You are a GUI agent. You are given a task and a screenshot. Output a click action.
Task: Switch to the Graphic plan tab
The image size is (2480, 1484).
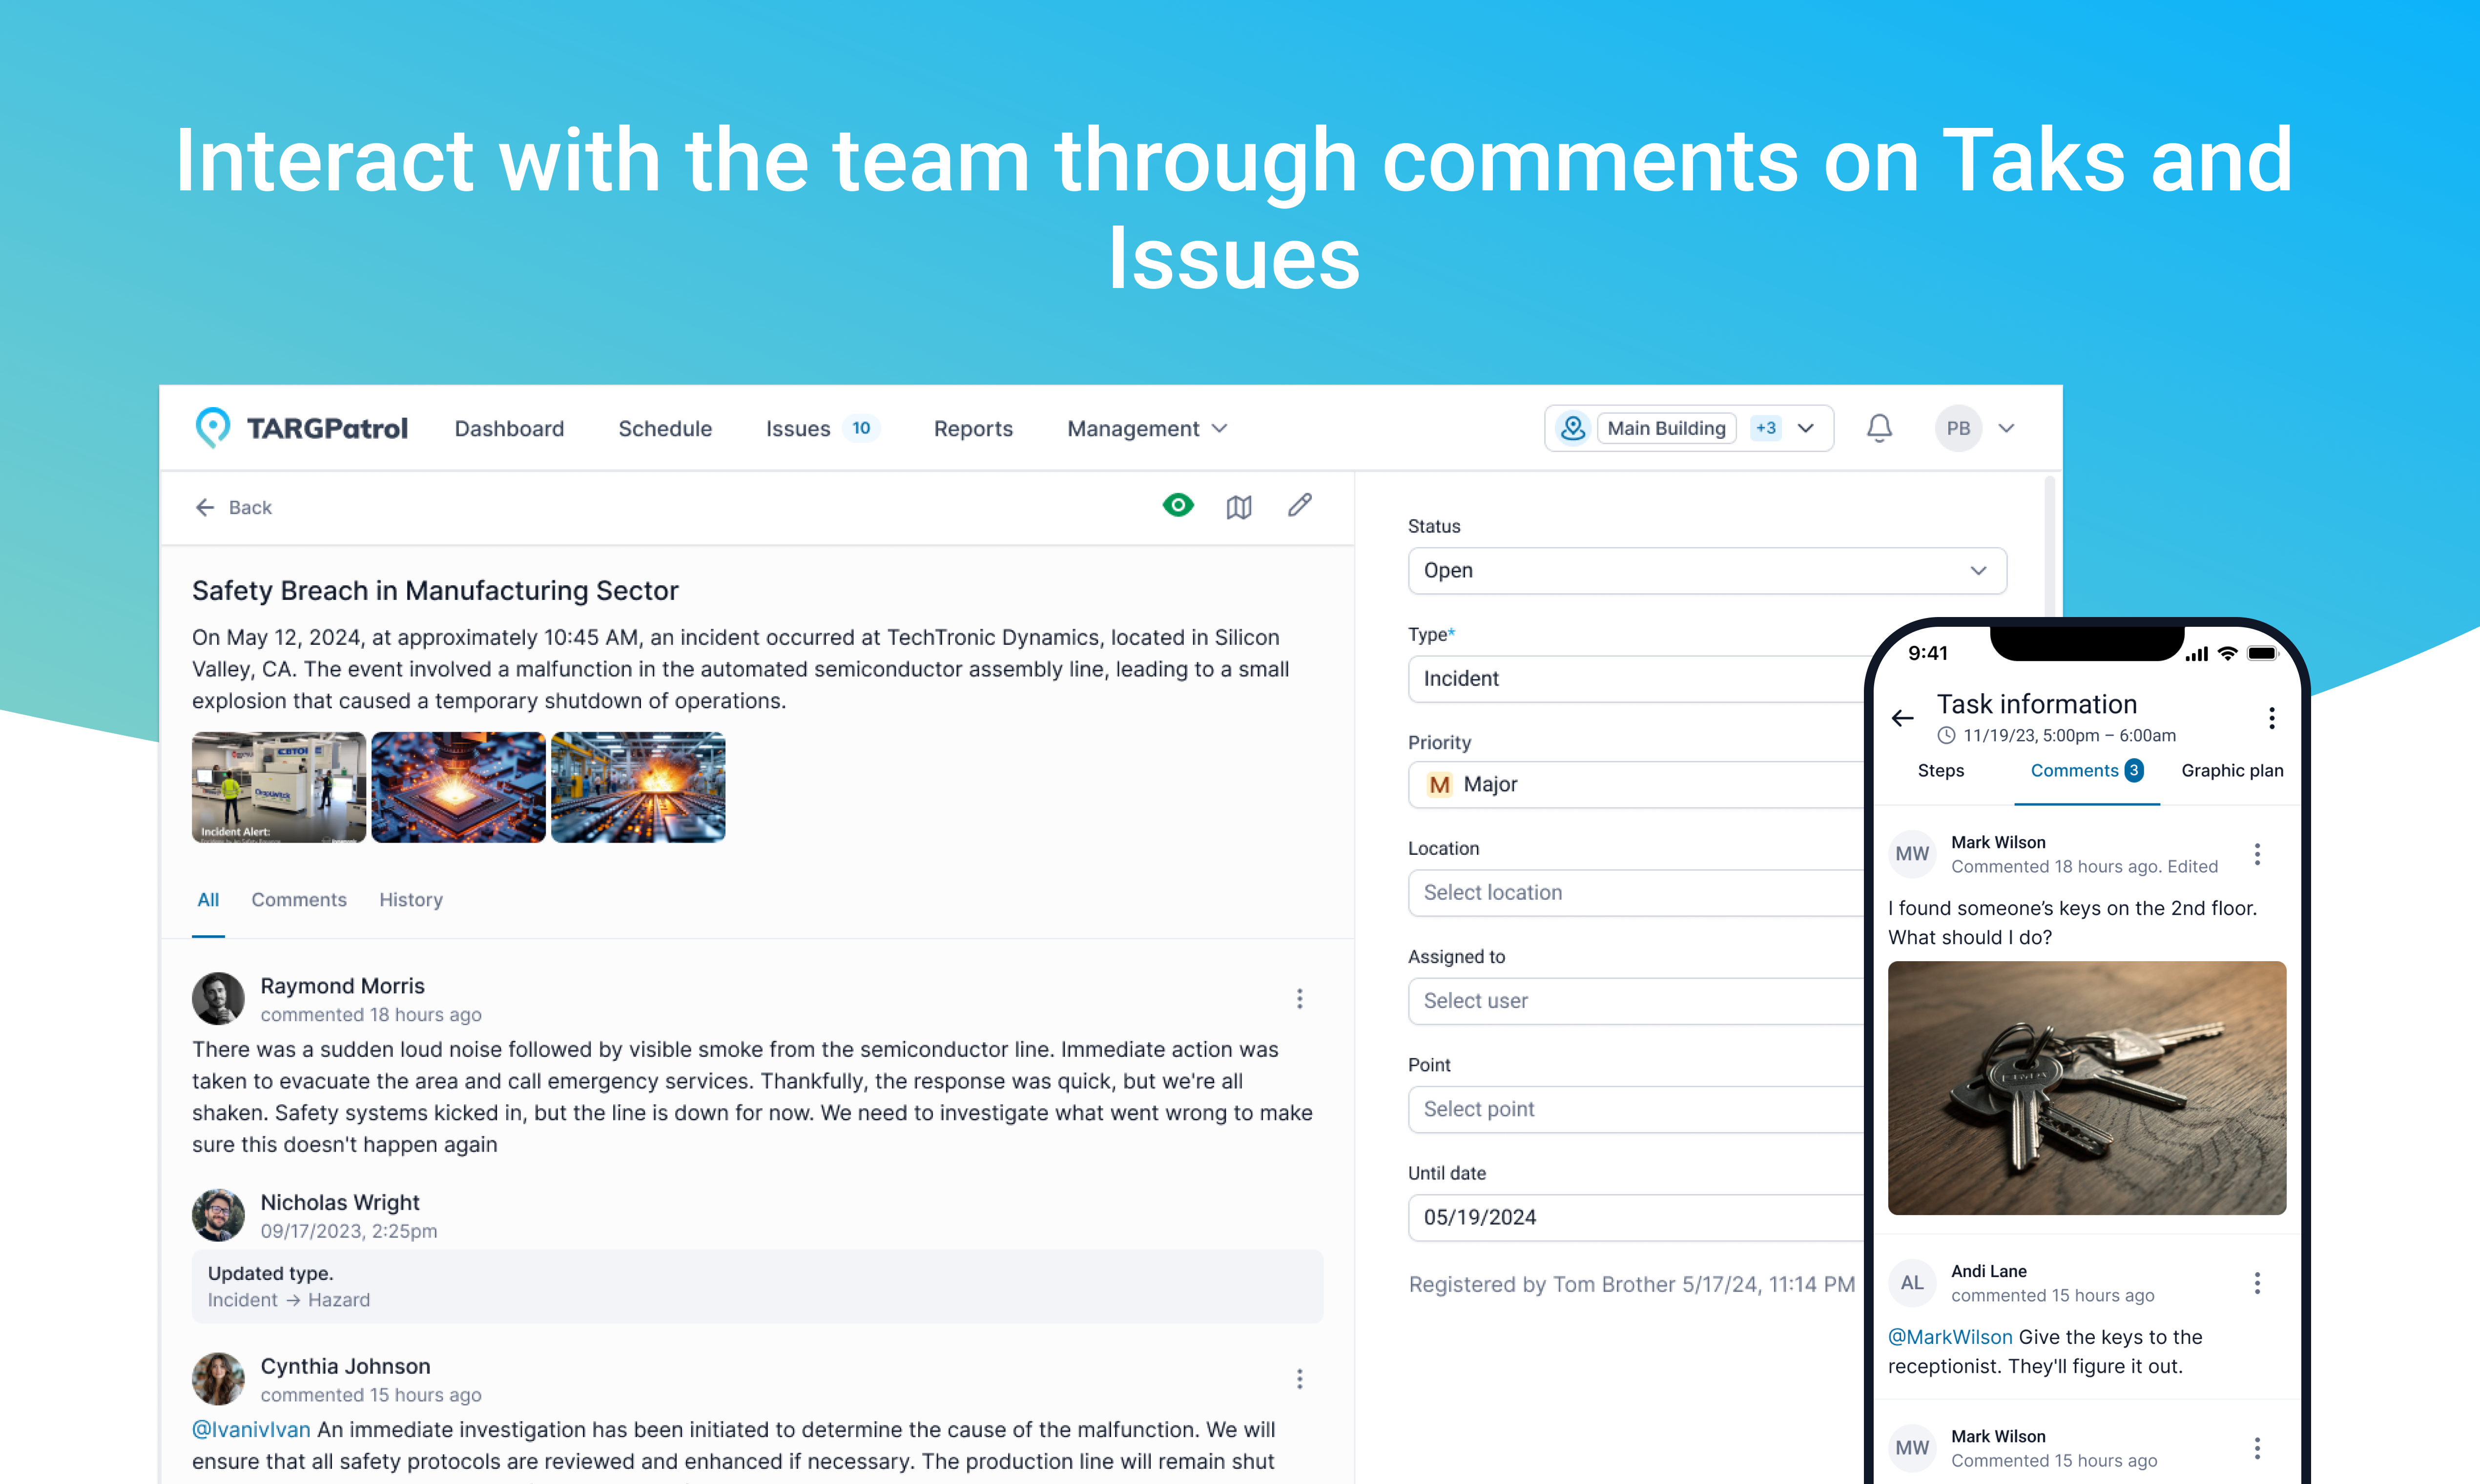(2232, 771)
